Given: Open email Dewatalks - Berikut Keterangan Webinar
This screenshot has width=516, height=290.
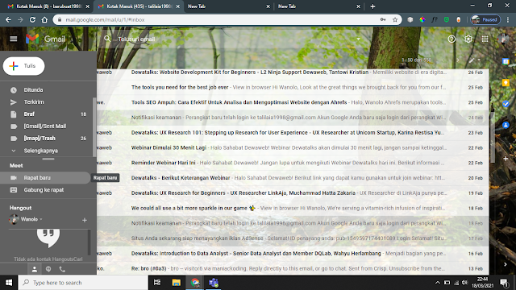Looking at the screenshot, I should pyautogui.click(x=293, y=178).
